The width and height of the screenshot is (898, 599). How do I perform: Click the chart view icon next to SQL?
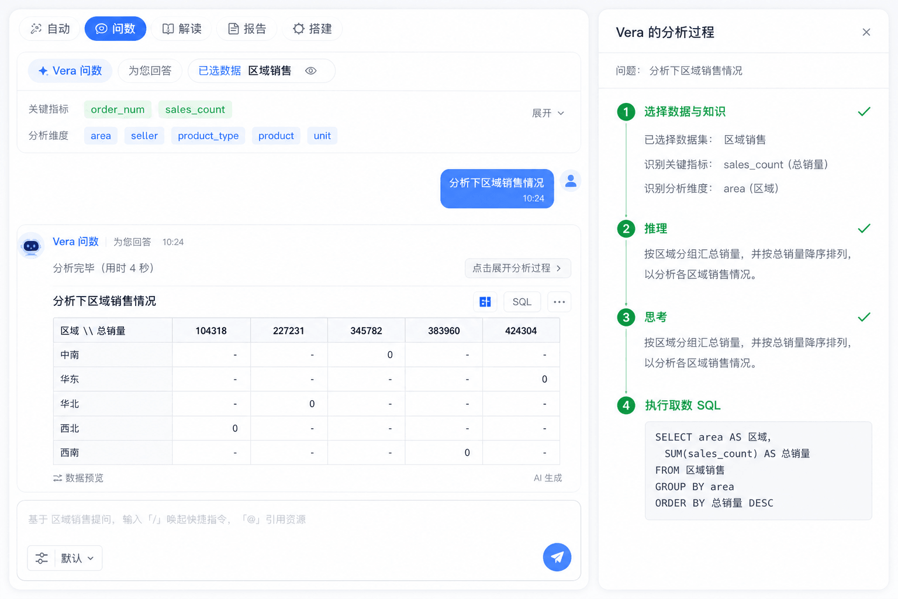click(x=485, y=302)
